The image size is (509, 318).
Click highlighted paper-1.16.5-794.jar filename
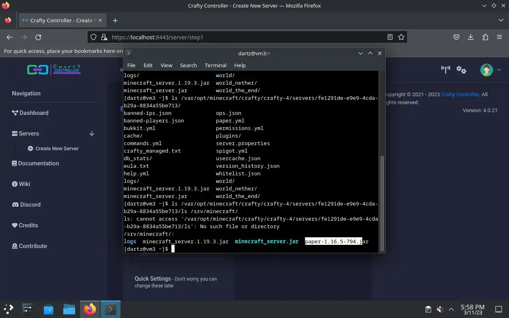pos(336,241)
